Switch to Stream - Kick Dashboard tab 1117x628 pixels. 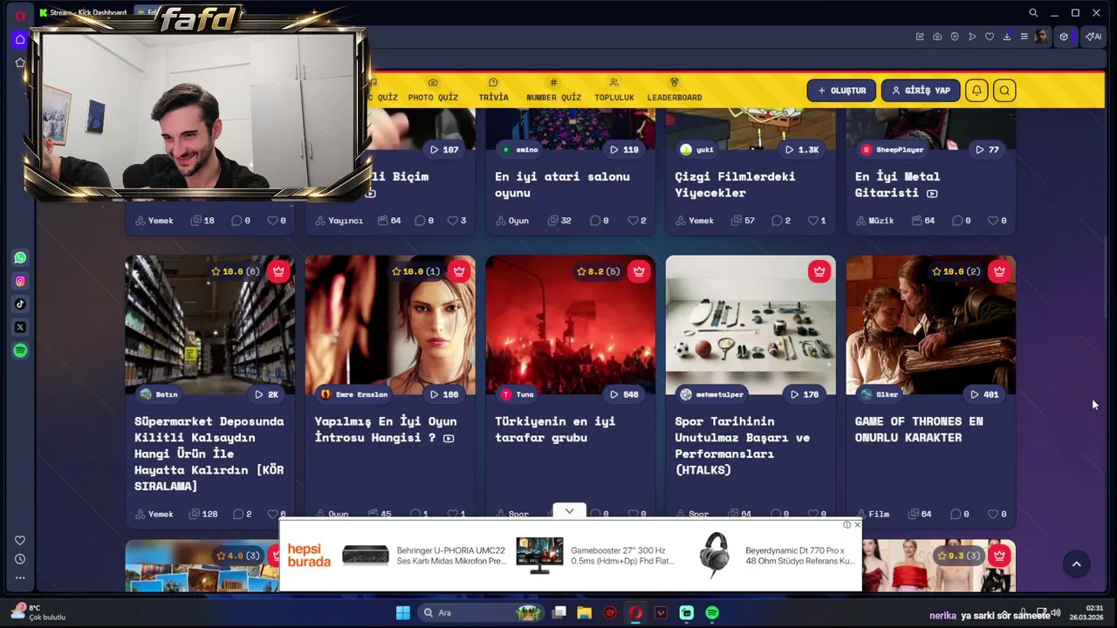pyautogui.click(x=83, y=12)
